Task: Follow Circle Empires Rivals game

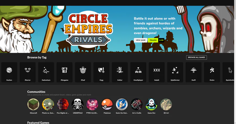Action: [153, 40]
